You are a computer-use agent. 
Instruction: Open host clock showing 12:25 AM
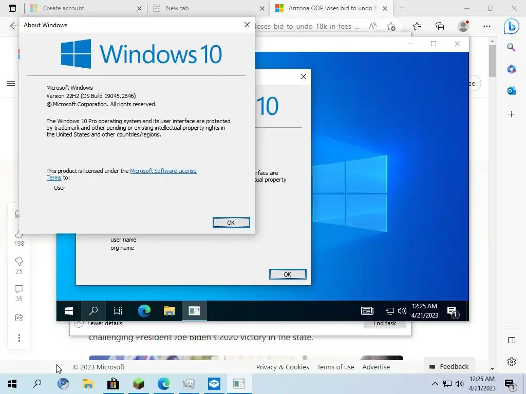(x=482, y=384)
